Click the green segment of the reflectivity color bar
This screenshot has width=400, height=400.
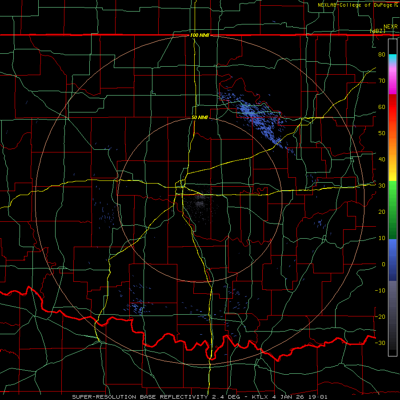point(392,210)
